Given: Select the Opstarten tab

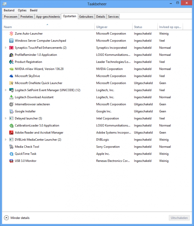Looking at the screenshot, I should 70,16.
